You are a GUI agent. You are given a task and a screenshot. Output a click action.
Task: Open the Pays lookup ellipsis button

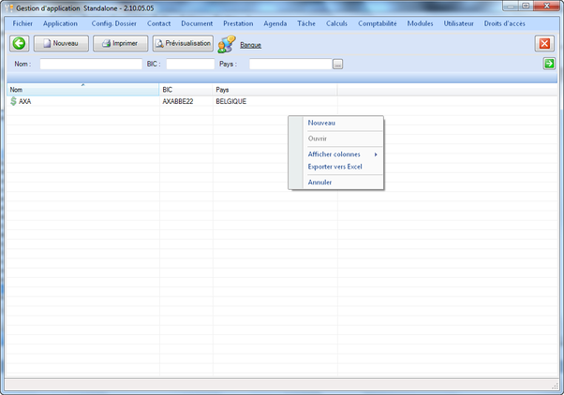pyautogui.click(x=337, y=64)
